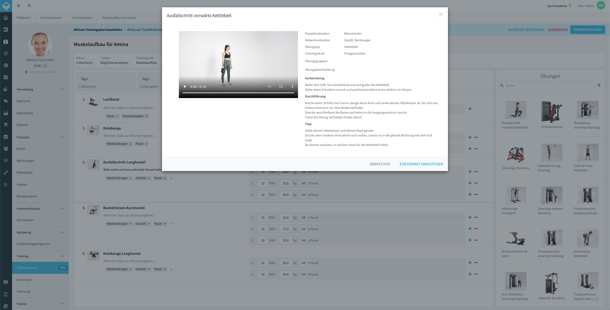This screenshot has height=310, width=610.
Task: Go to Mitglieder breadcrumb
Action: 24,18
